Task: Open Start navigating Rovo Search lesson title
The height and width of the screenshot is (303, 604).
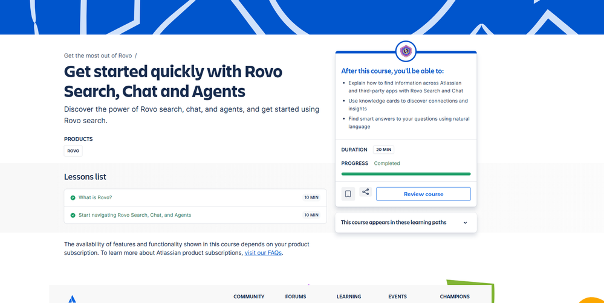Action: [x=135, y=215]
